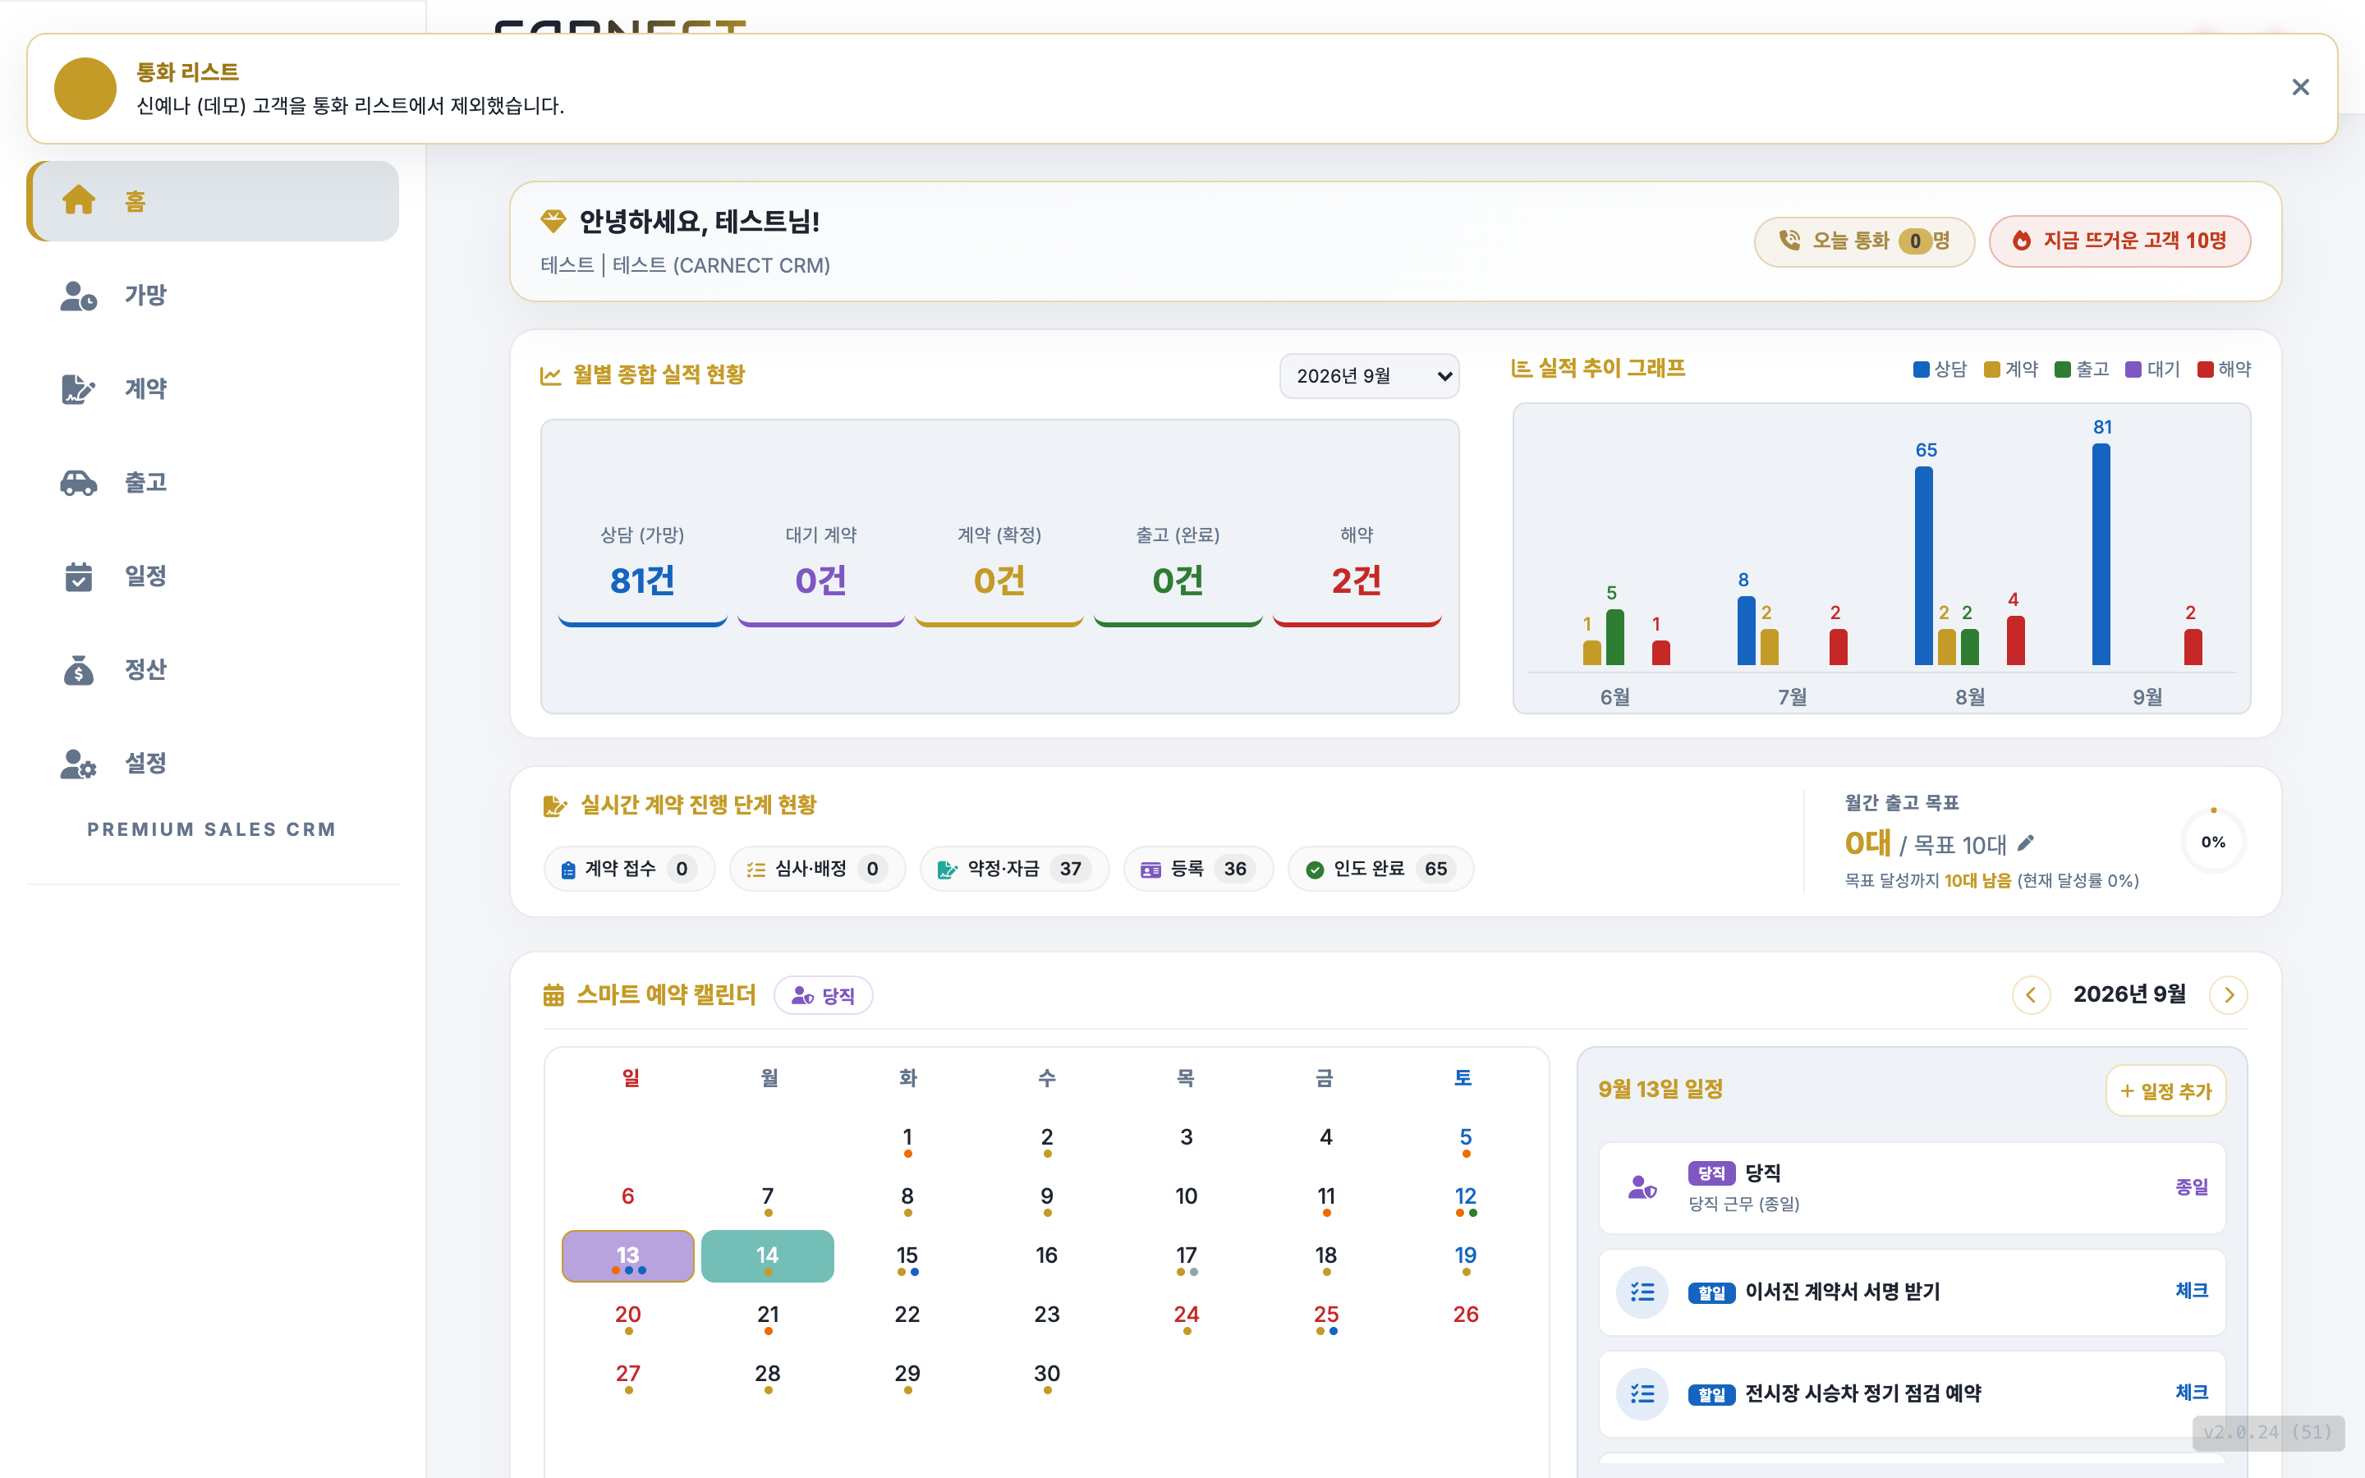
Task: Close the 통화 리스트 notification banner
Action: click(2300, 87)
